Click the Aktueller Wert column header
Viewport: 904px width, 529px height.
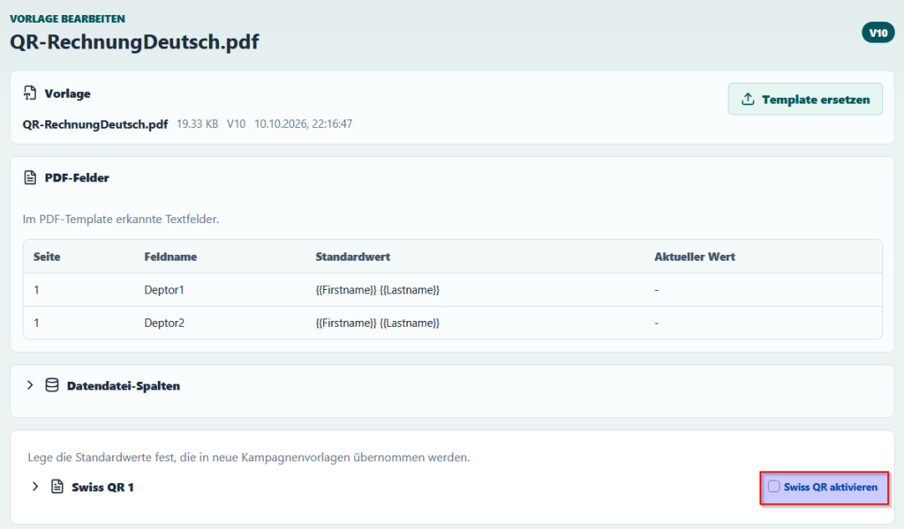tap(695, 257)
